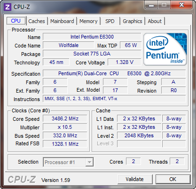Click the OK button

(x=172, y=179)
